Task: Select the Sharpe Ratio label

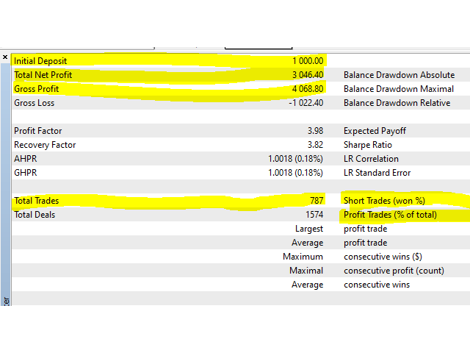Action: click(369, 145)
